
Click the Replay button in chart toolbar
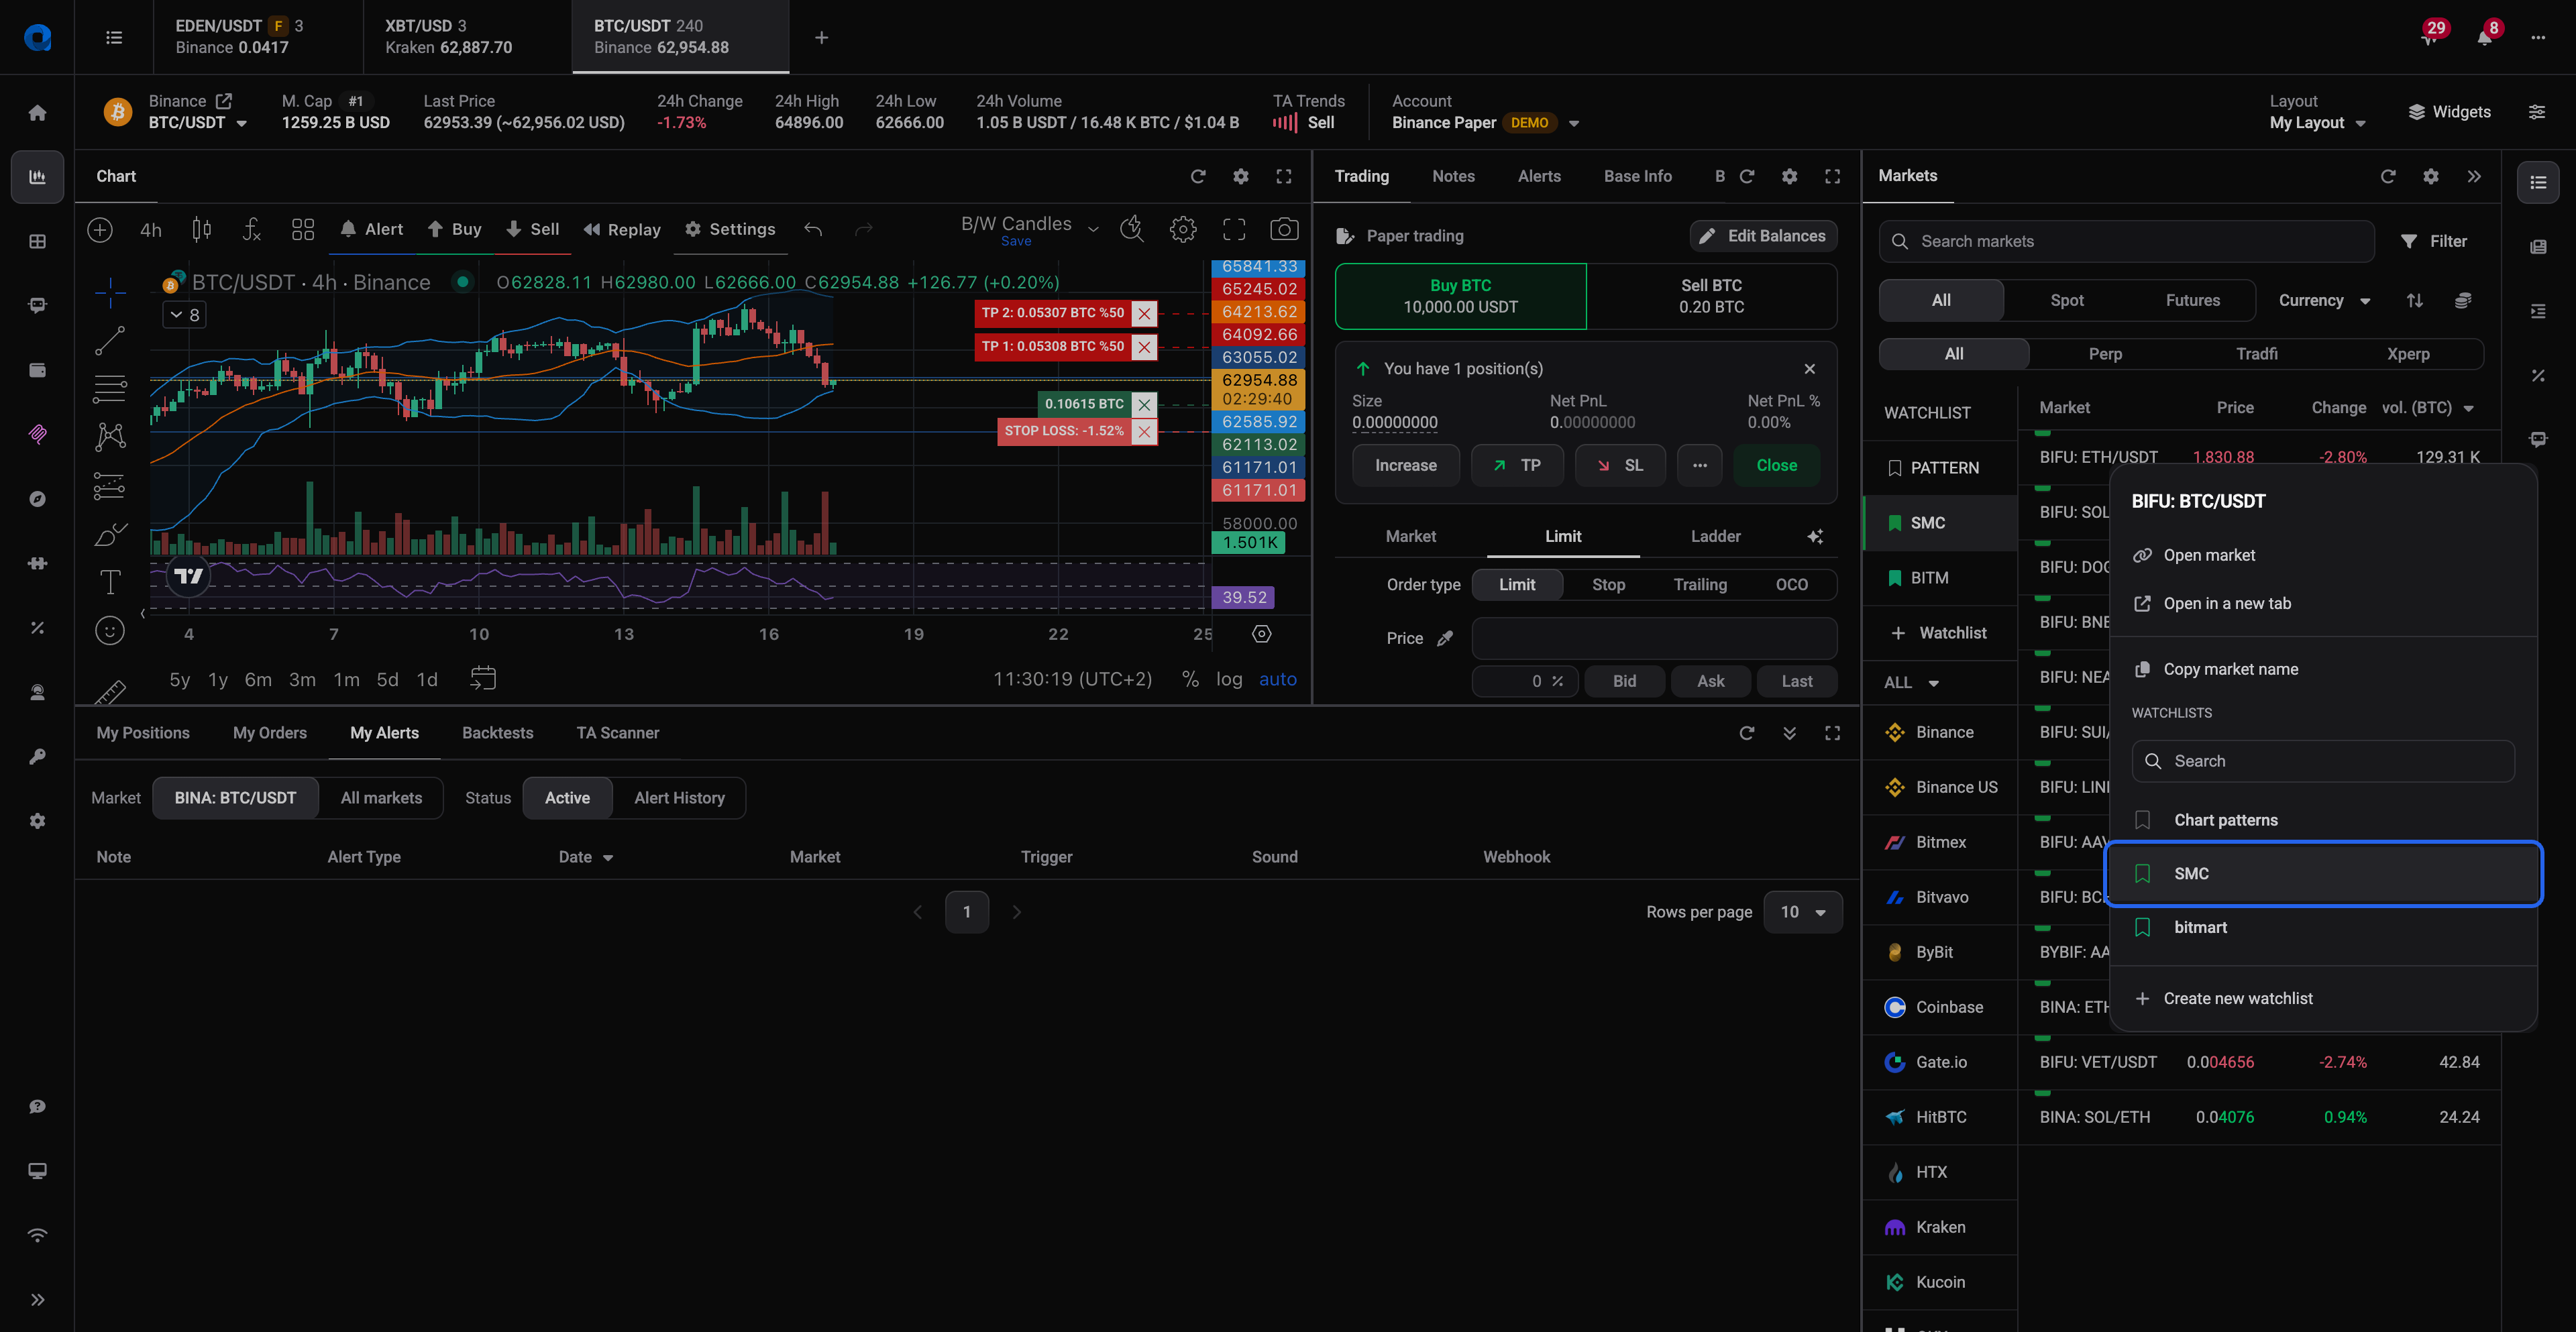click(622, 230)
